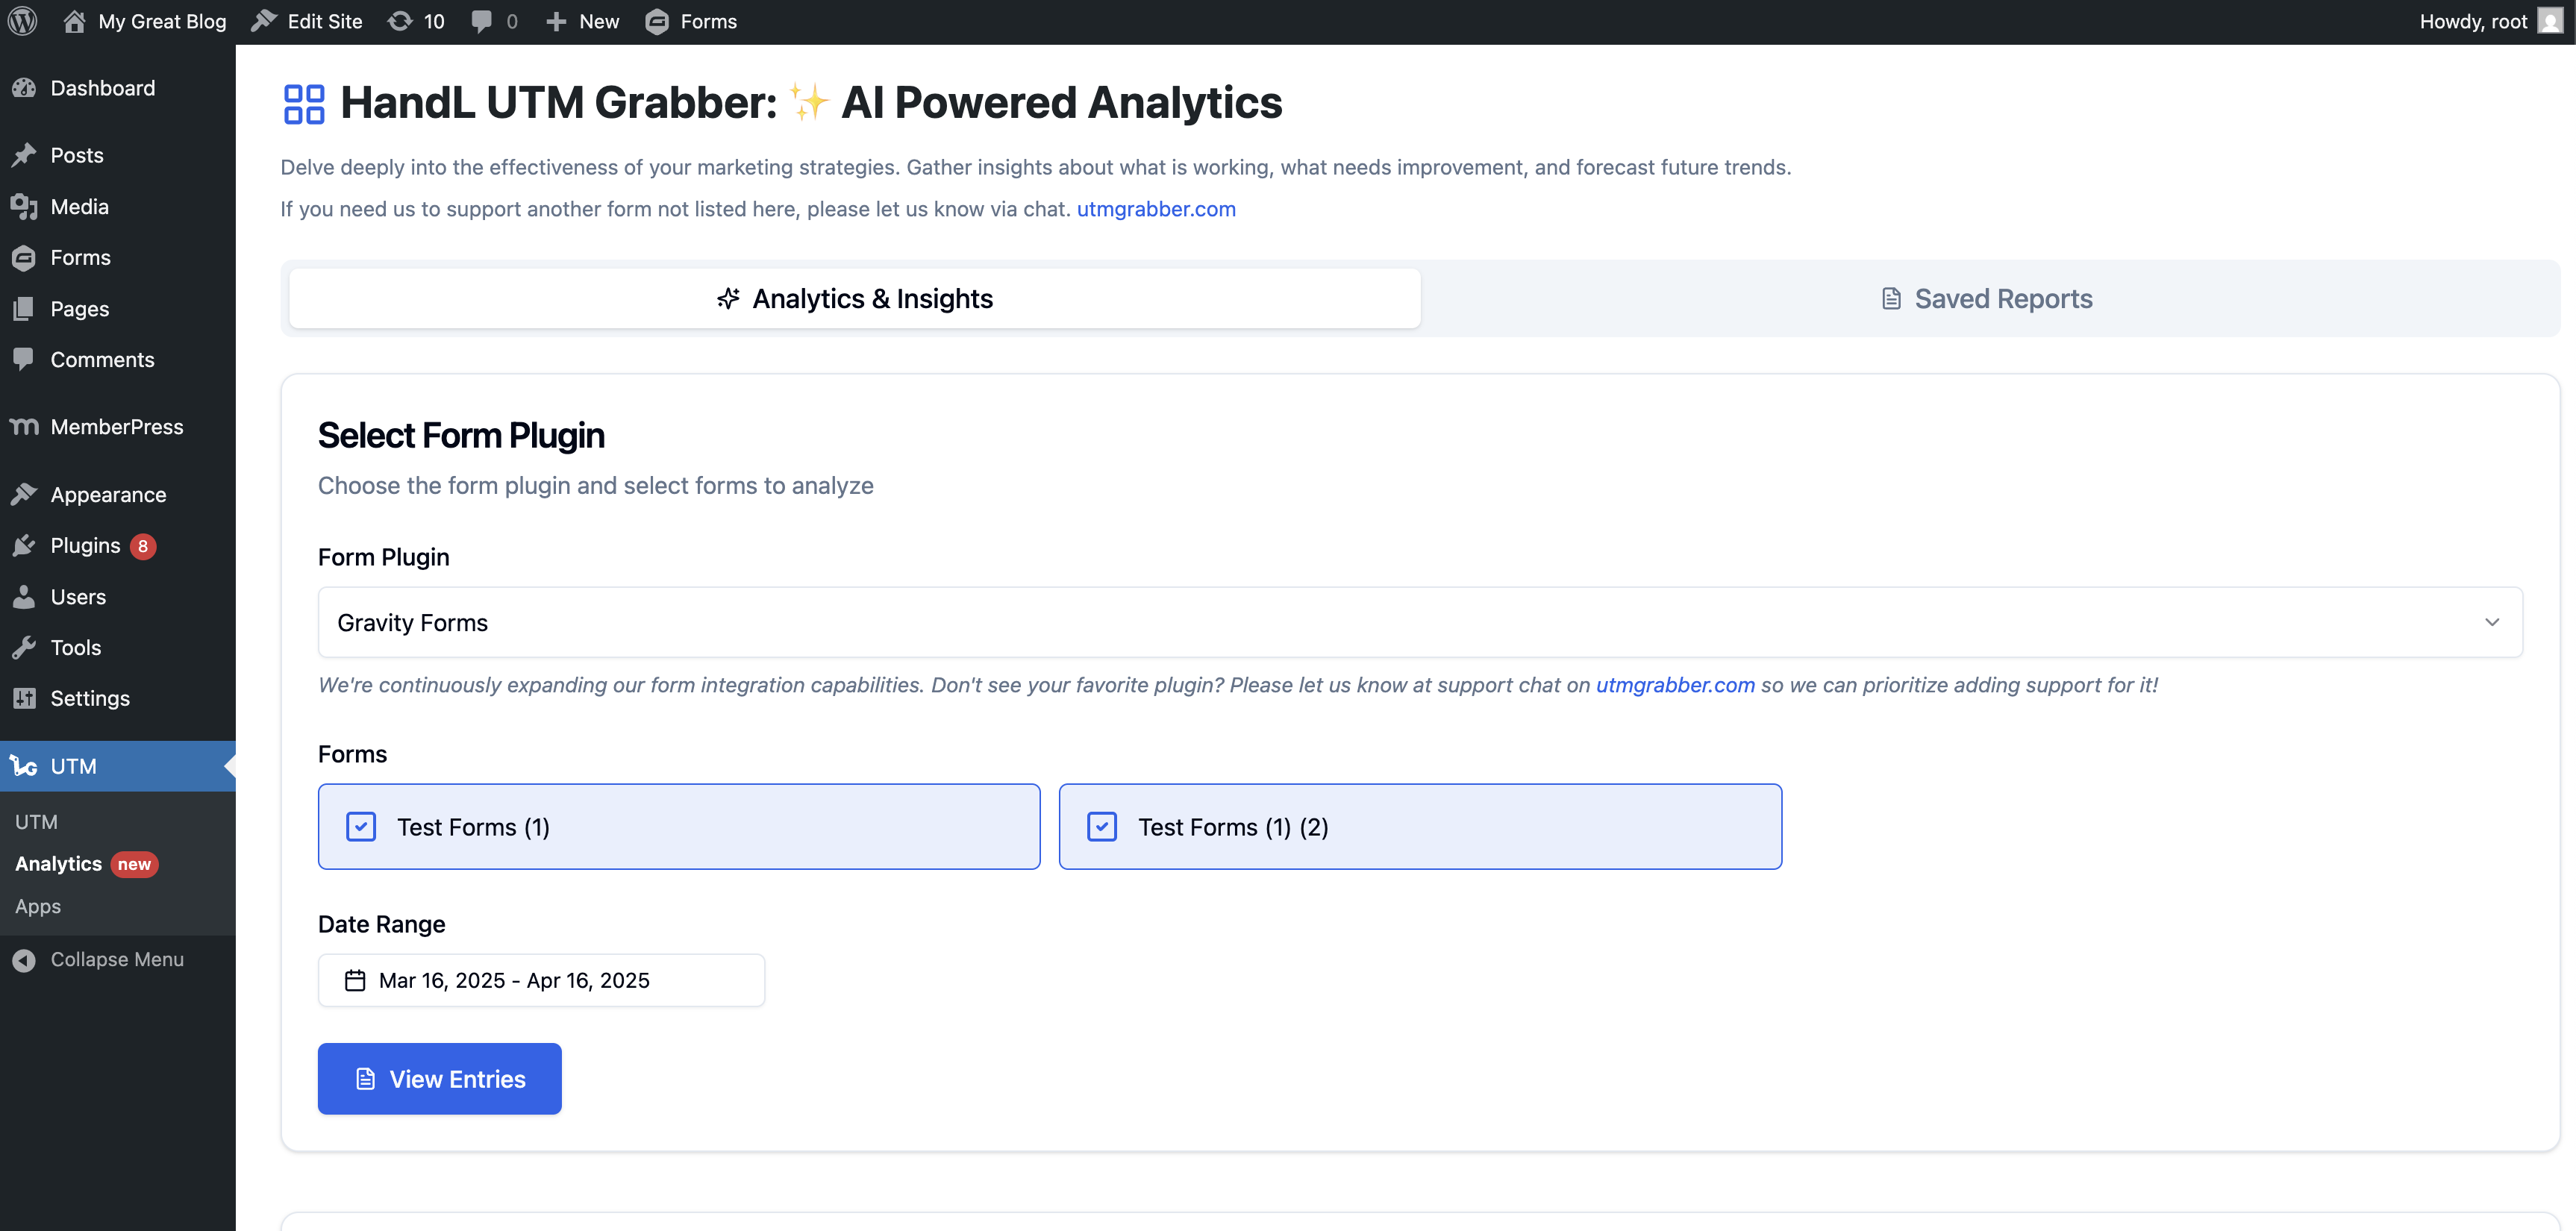Select the Analytics & Insights tab
Image resolution: width=2576 pixels, height=1231 pixels.
pyautogui.click(x=855, y=298)
